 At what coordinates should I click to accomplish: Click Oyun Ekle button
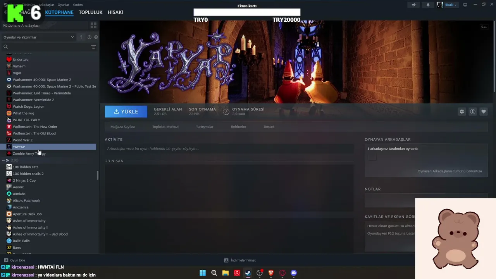coord(14,260)
